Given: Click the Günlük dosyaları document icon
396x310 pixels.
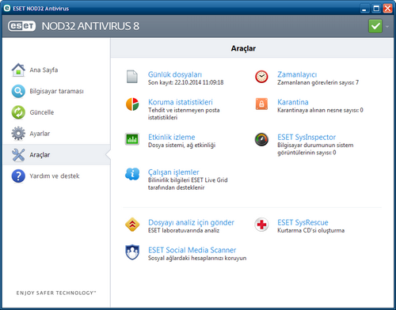Looking at the screenshot, I should click(x=132, y=77).
